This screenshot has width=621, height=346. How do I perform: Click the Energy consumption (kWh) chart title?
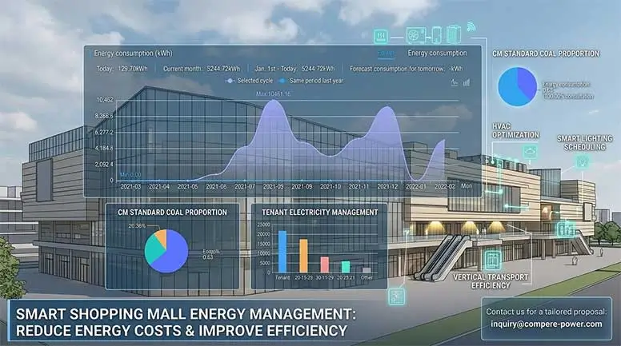pyautogui.click(x=133, y=53)
